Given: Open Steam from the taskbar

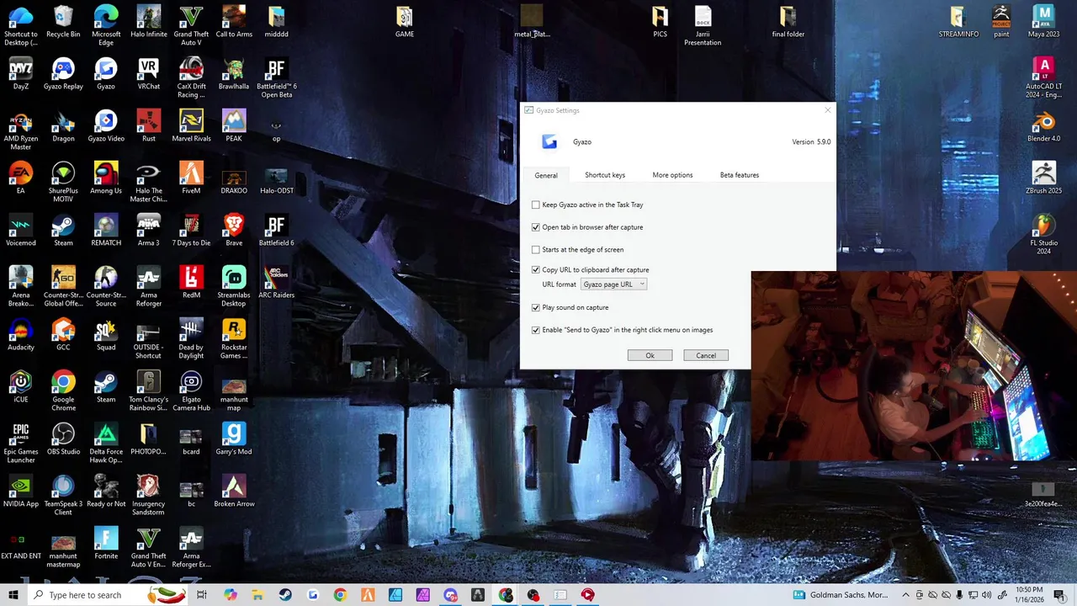Looking at the screenshot, I should 285,595.
